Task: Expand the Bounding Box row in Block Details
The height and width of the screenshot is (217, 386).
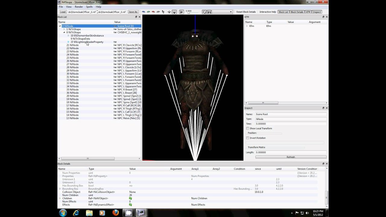Action: 60,189
